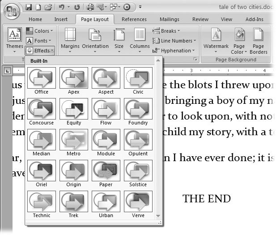Apply the Technic theme effect
The width and height of the screenshot is (276, 235).
42,205
